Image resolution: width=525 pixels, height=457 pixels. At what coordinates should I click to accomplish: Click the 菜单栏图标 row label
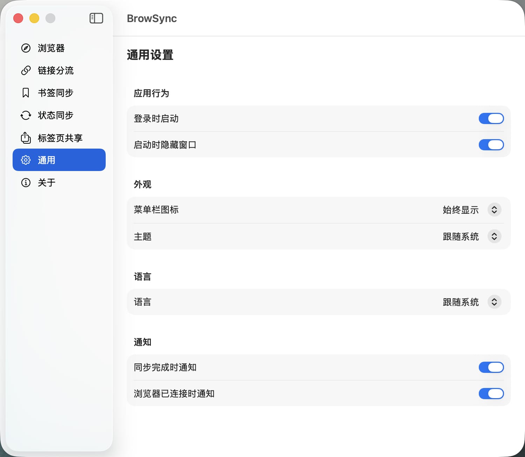point(156,210)
